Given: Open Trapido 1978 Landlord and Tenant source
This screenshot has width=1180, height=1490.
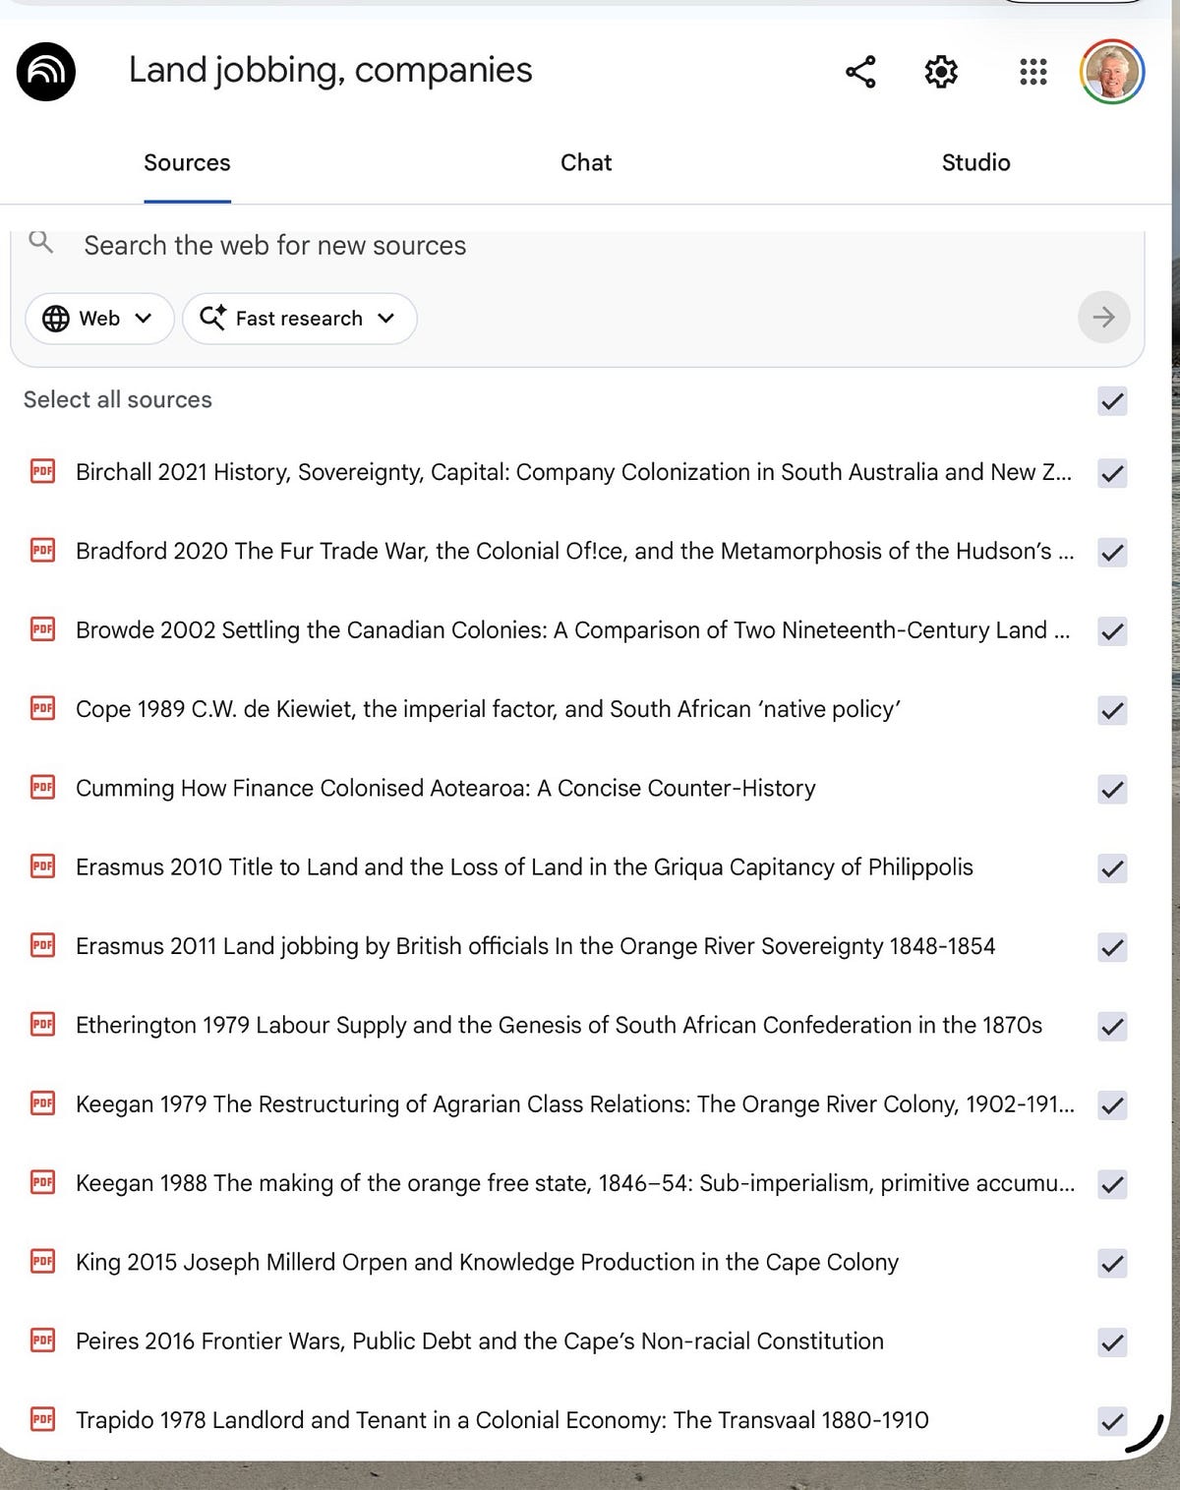Looking at the screenshot, I should tap(501, 1420).
